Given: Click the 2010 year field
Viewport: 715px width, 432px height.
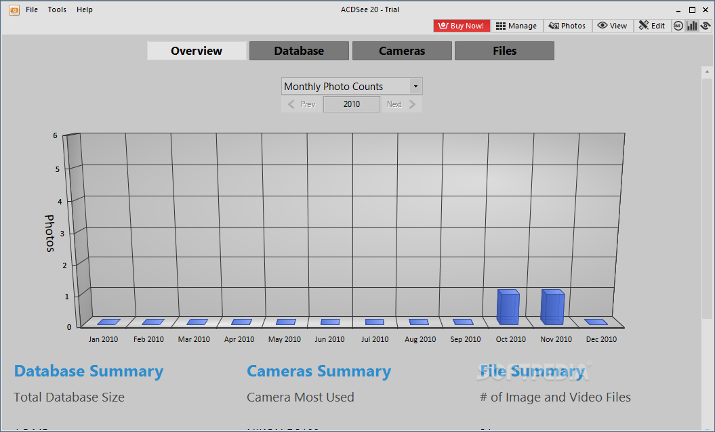Looking at the screenshot, I should (352, 104).
